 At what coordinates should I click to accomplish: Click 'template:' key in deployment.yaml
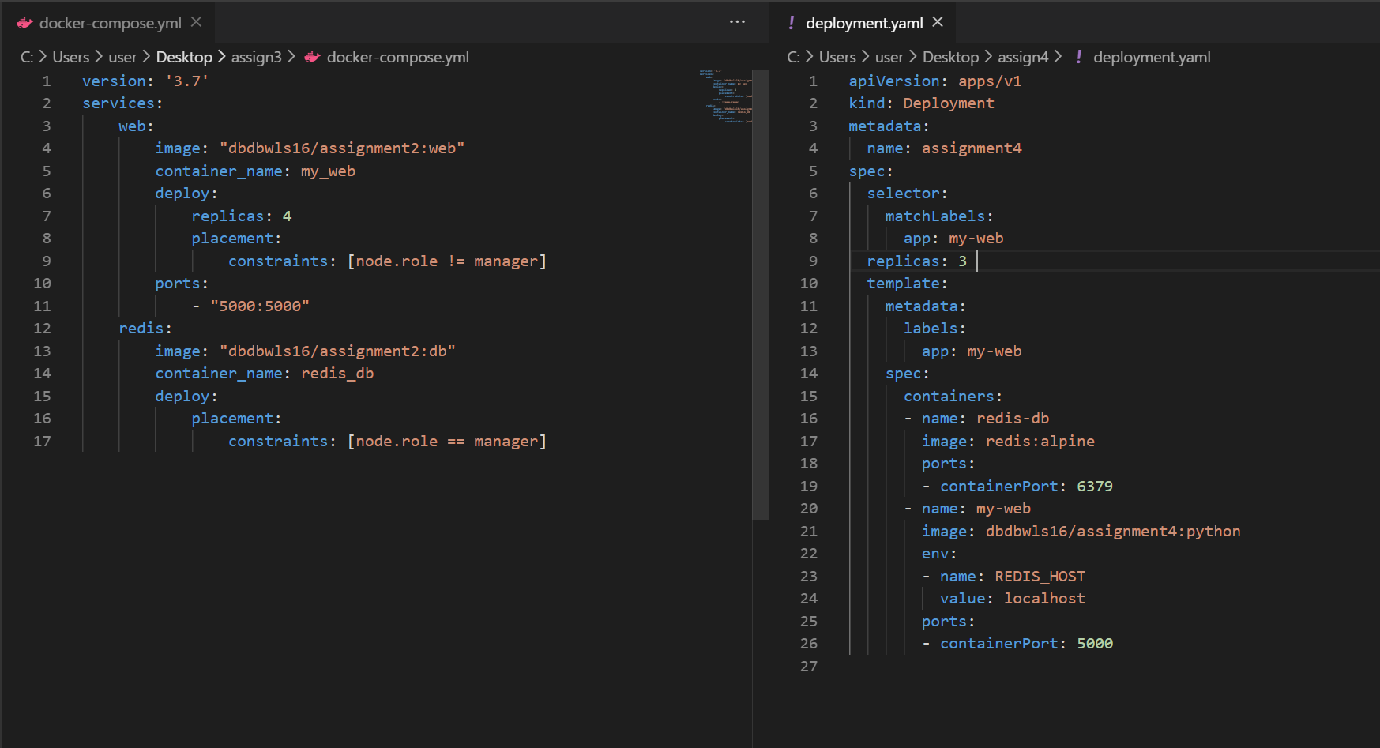(x=907, y=283)
